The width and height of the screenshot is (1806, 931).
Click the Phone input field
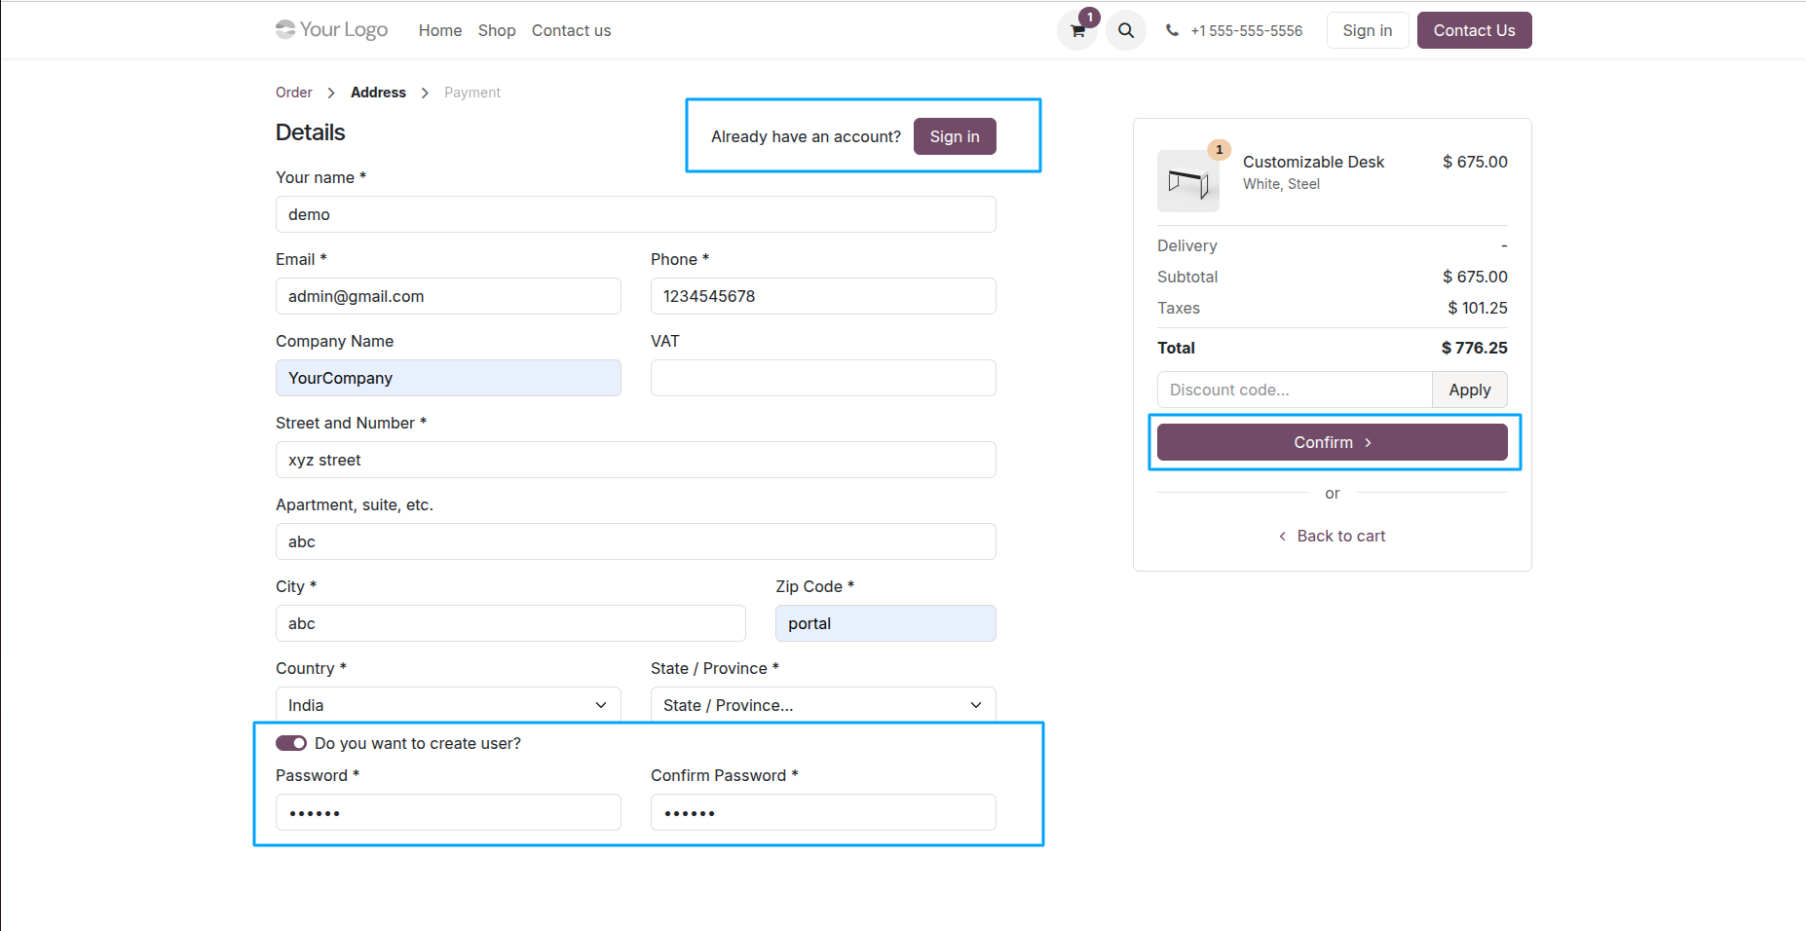click(x=823, y=296)
